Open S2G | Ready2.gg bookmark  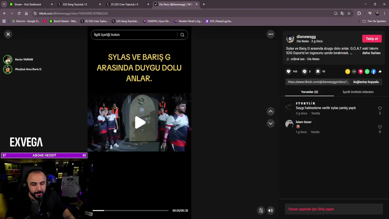[x=219, y=21]
